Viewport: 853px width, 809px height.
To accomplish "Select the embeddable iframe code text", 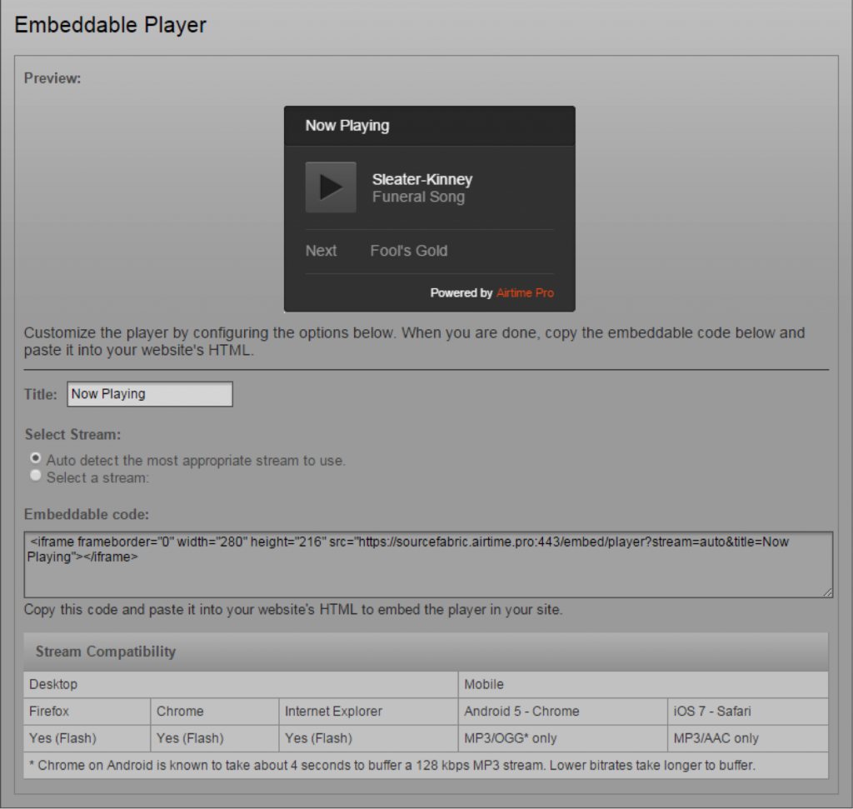I will (417, 550).
